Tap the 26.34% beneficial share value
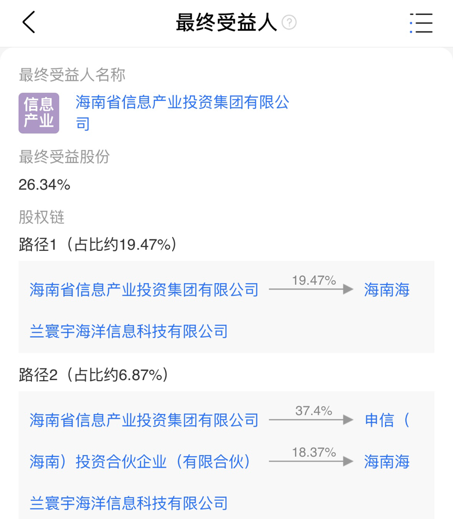 tap(45, 185)
